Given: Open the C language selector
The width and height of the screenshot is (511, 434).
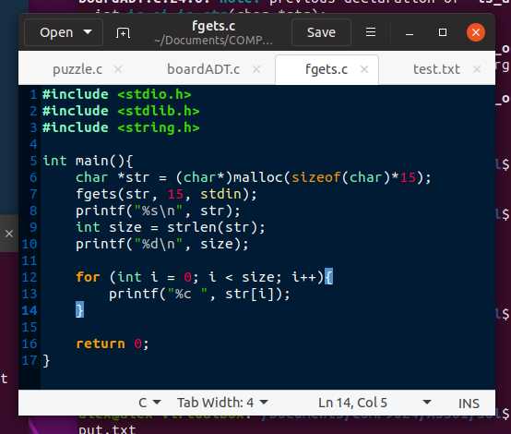Looking at the screenshot, I should 149,403.
